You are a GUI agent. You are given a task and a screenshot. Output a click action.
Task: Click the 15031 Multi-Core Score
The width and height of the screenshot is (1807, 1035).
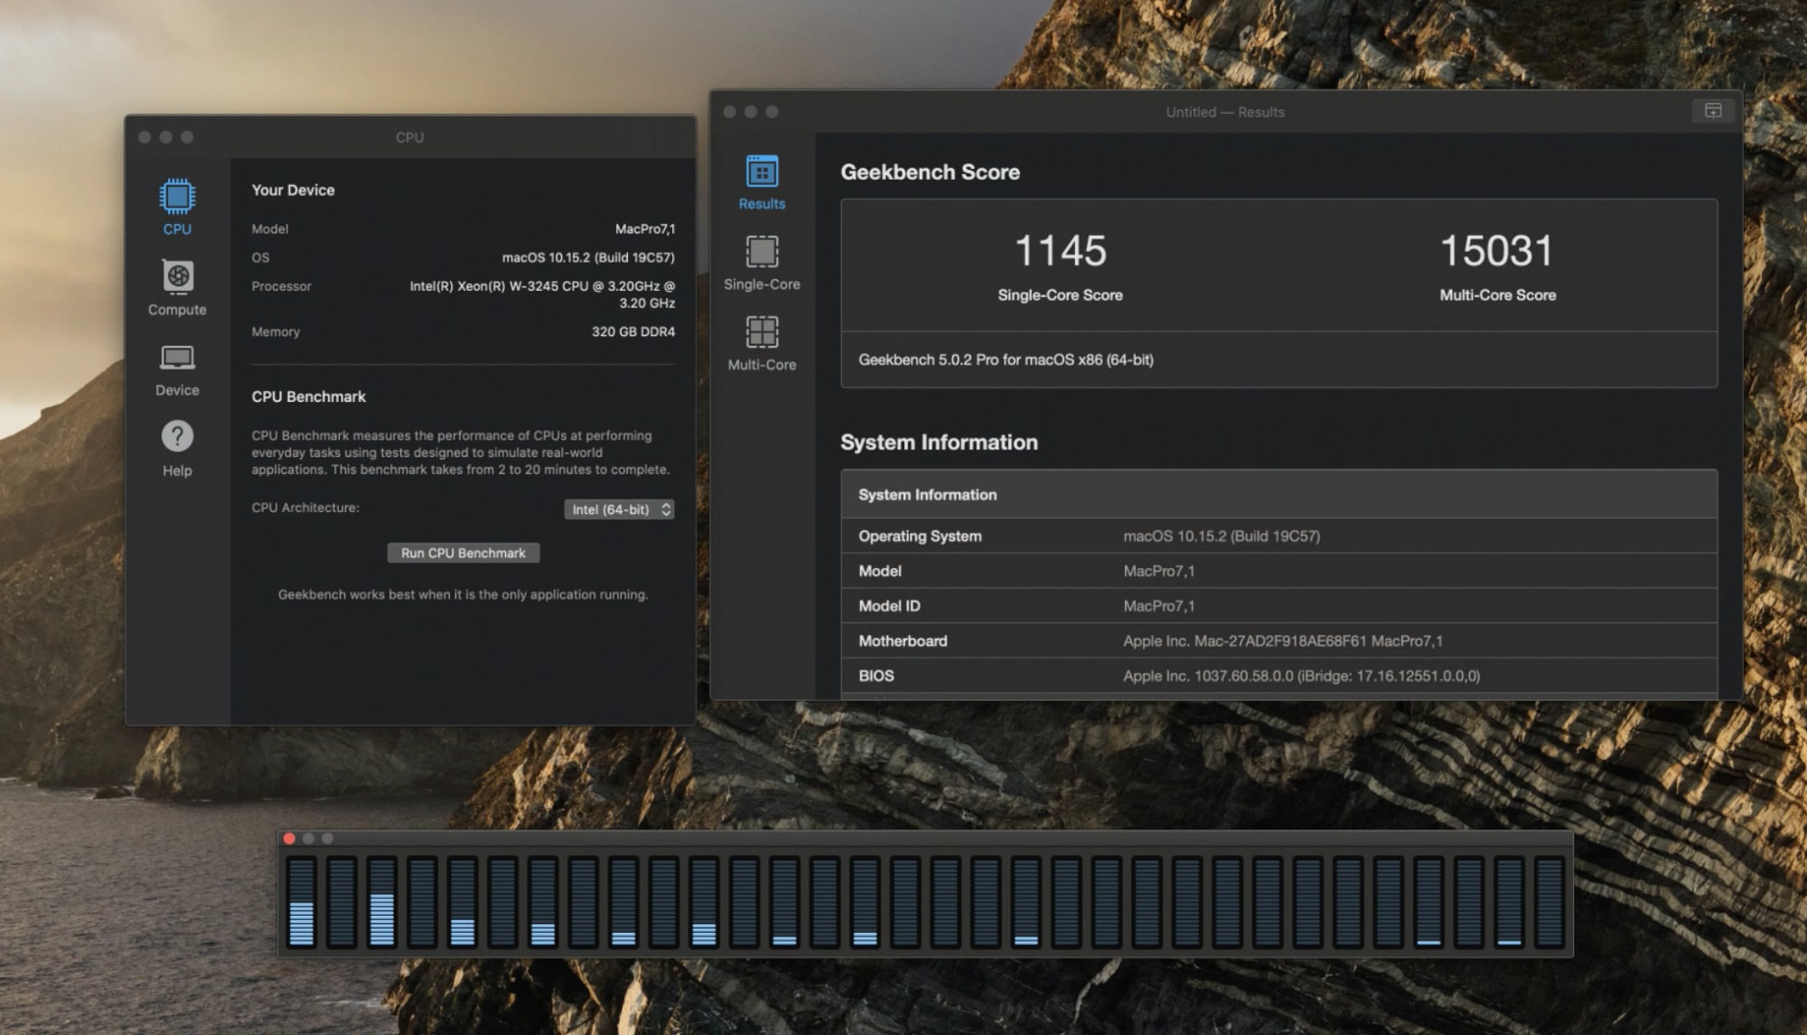1496,251
